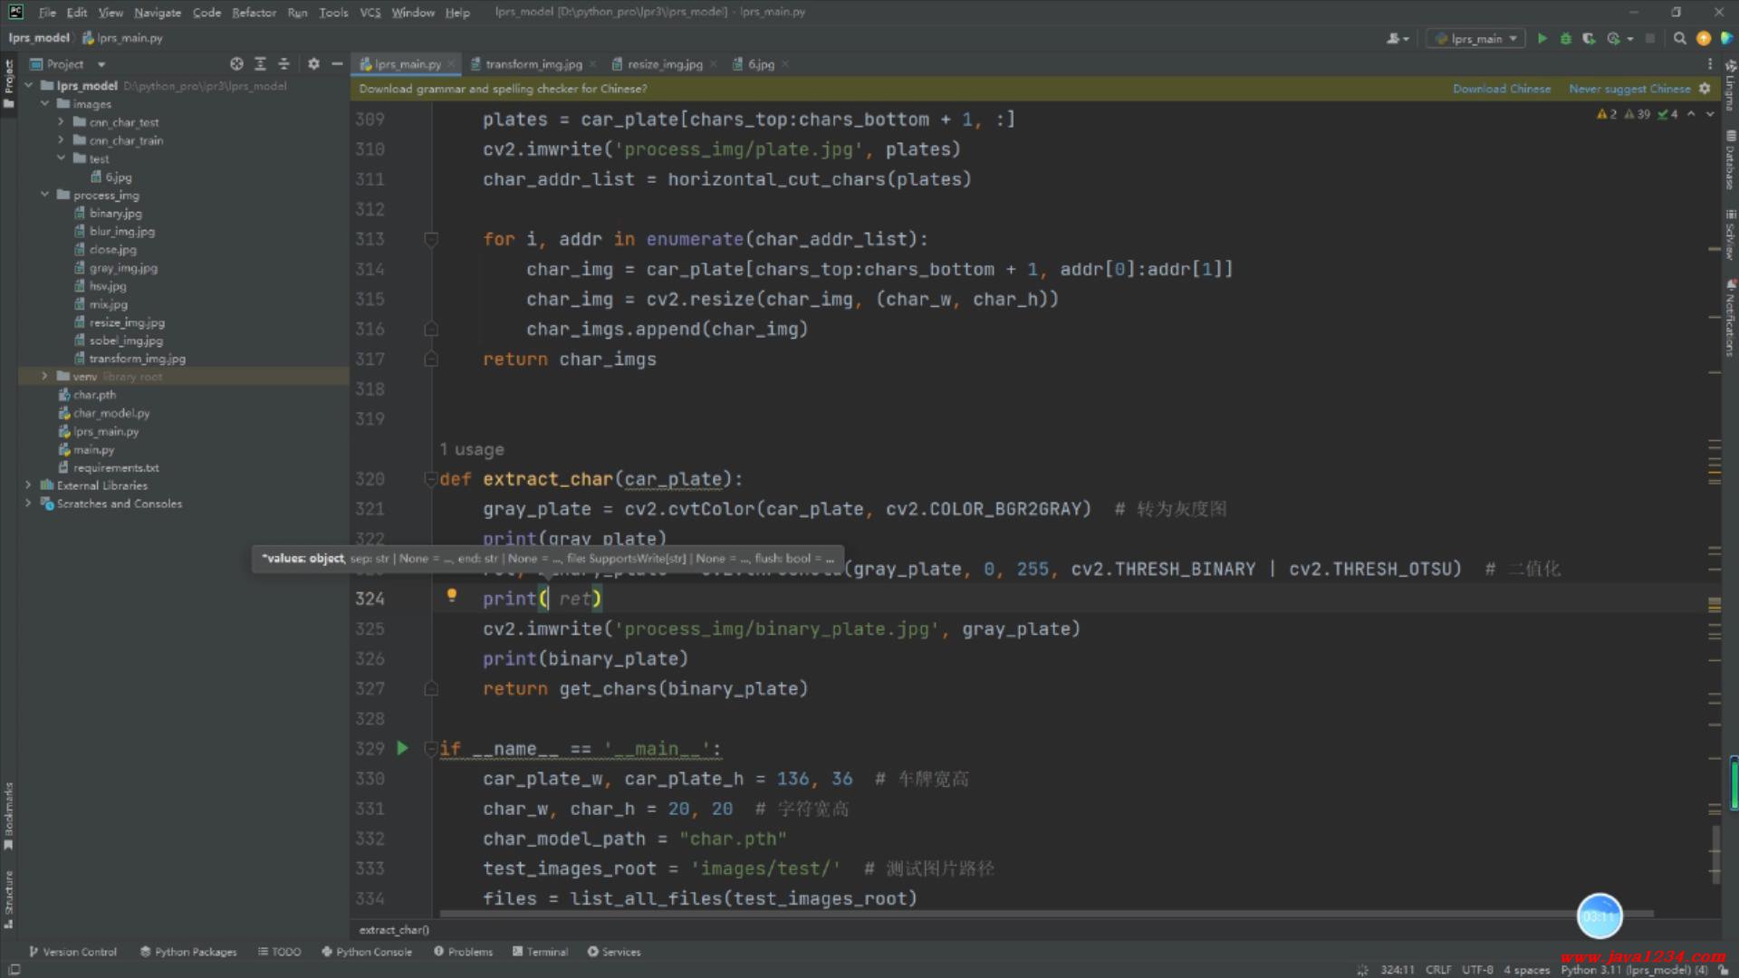Click run gutter arrow at line 329
The height and width of the screenshot is (978, 1739).
[x=403, y=748]
